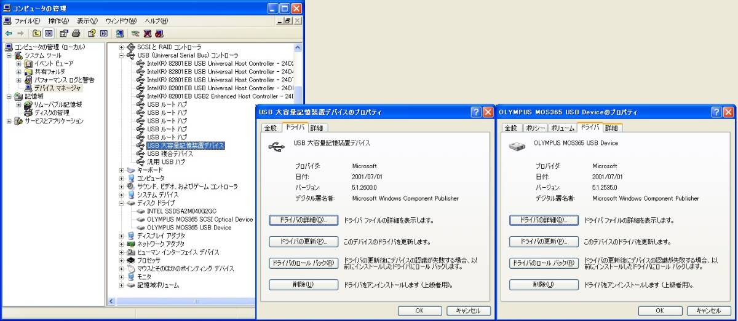The width and height of the screenshot is (738, 321).
Task: Expand the ネットワーク アダプタ device category
Action: tap(122, 244)
